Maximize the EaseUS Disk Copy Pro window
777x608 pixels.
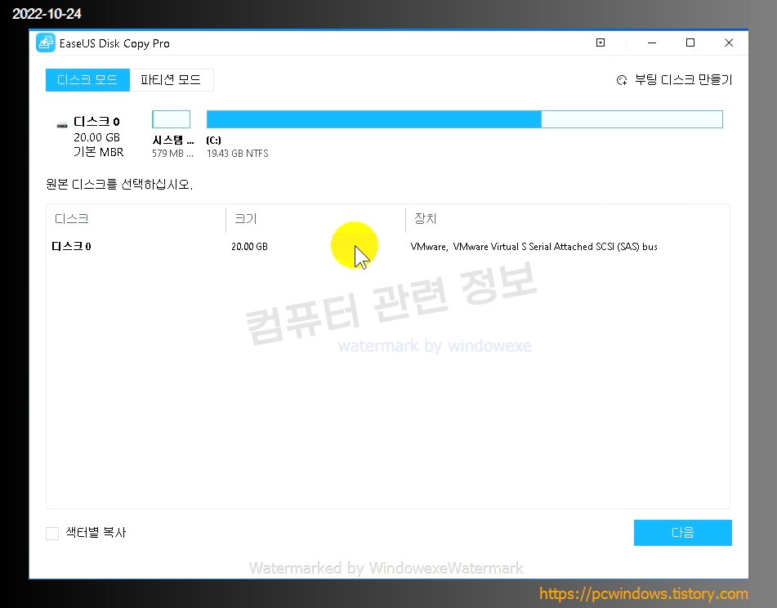point(690,42)
